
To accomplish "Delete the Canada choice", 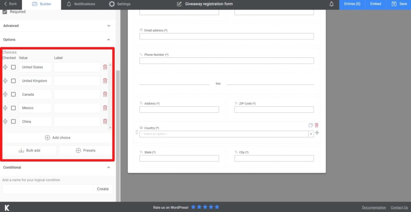I will point(105,94).
